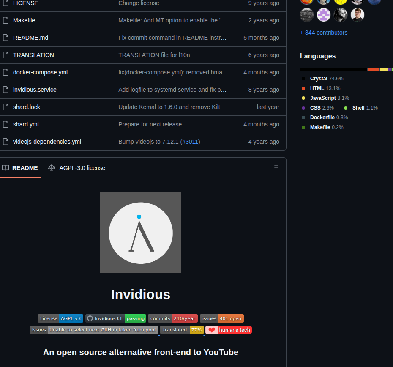
Task: Click the License AGPL v3 badge
Action: click(x=60, y=318)
